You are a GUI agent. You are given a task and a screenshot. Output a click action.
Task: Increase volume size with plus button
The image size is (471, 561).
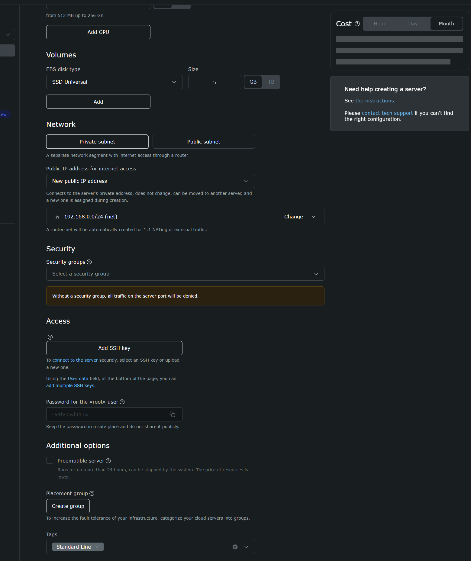coord(234,82)
